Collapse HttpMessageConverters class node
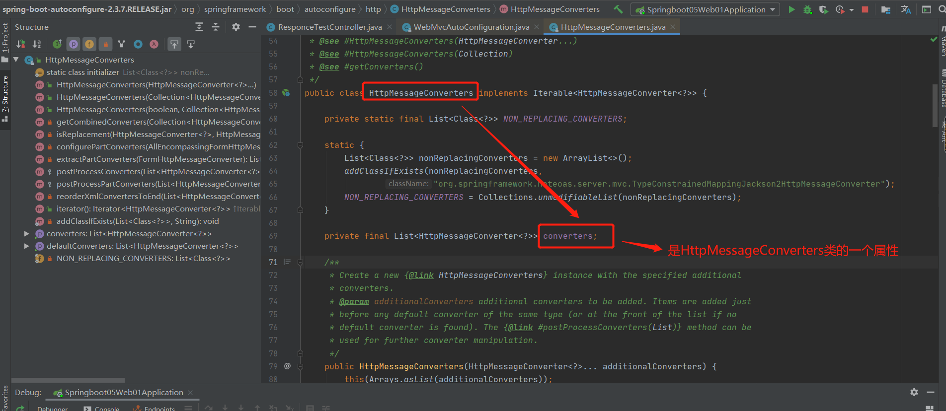Viewport: 946px width, 411px height. click(16, 60)
